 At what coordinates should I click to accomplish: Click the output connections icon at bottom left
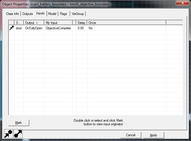[x=18, y=134]
